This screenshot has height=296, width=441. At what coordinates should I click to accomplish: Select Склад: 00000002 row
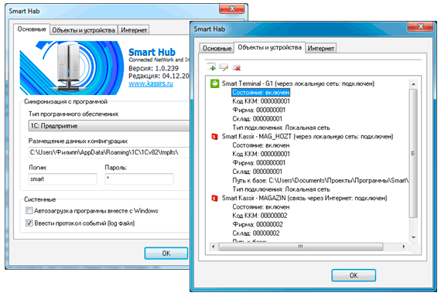click(x=256, y=233)
